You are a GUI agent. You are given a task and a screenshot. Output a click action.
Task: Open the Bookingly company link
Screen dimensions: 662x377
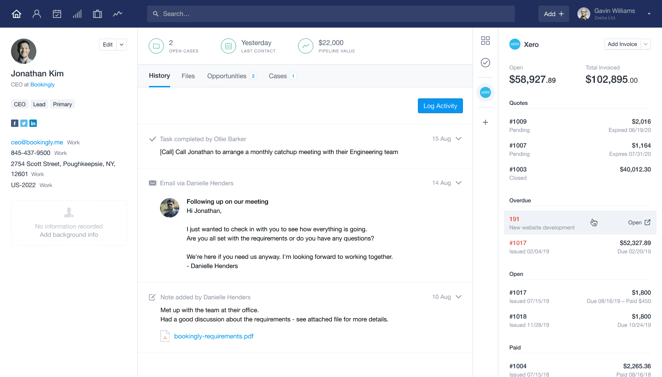42,85
